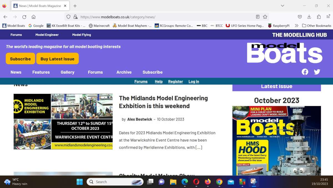Expand the list all tabs chevron

282,6
